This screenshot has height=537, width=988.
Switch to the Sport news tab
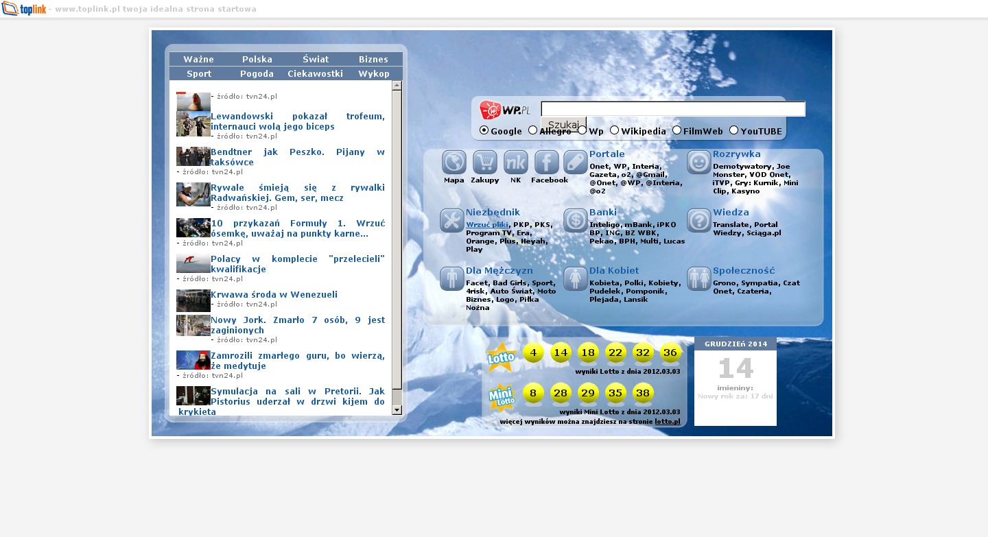pos(199,73)
